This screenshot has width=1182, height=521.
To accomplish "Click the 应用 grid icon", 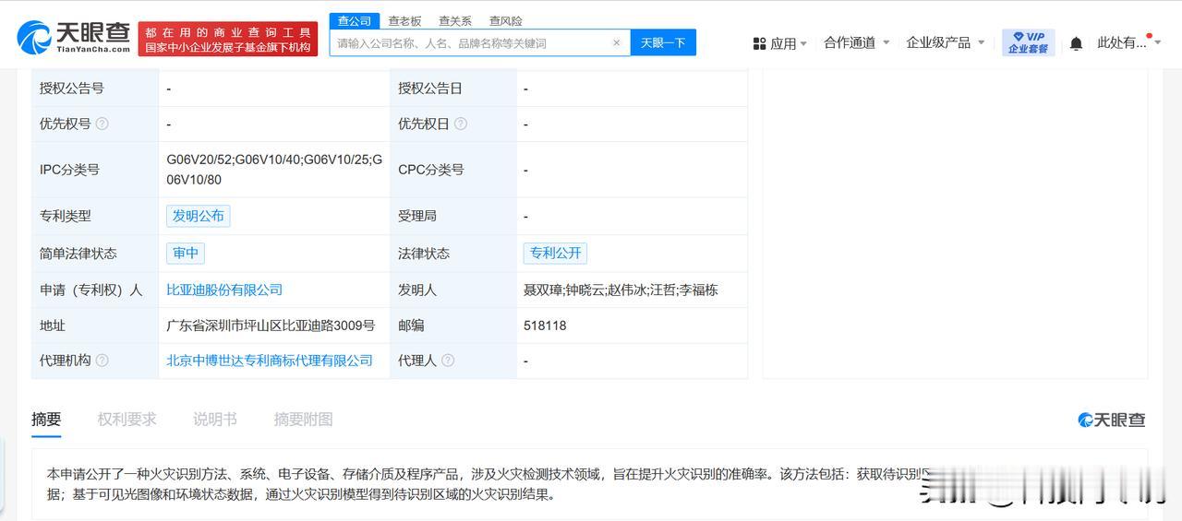I will click(x=759, y=43).
